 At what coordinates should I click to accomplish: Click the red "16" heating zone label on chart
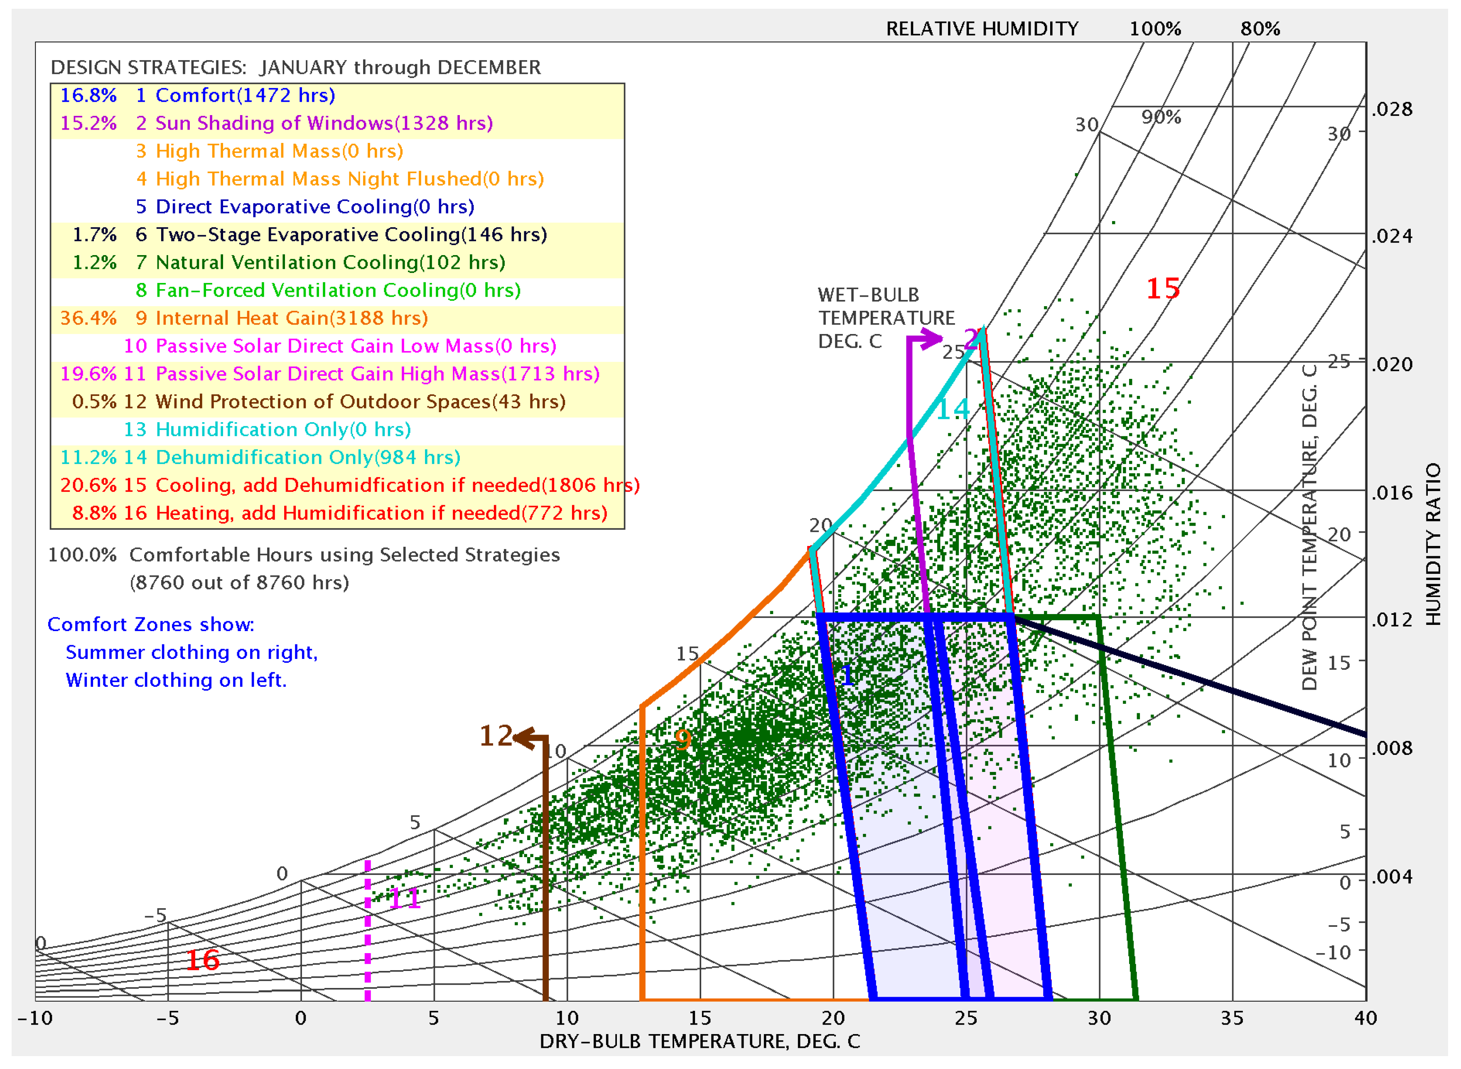[202, 960]
